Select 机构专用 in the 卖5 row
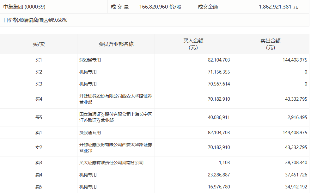Image resolution: width=311 pixels, height=196 pixels. coord(88,187)
